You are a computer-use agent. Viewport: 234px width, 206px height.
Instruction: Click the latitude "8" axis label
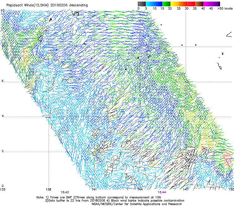[3, 46]
